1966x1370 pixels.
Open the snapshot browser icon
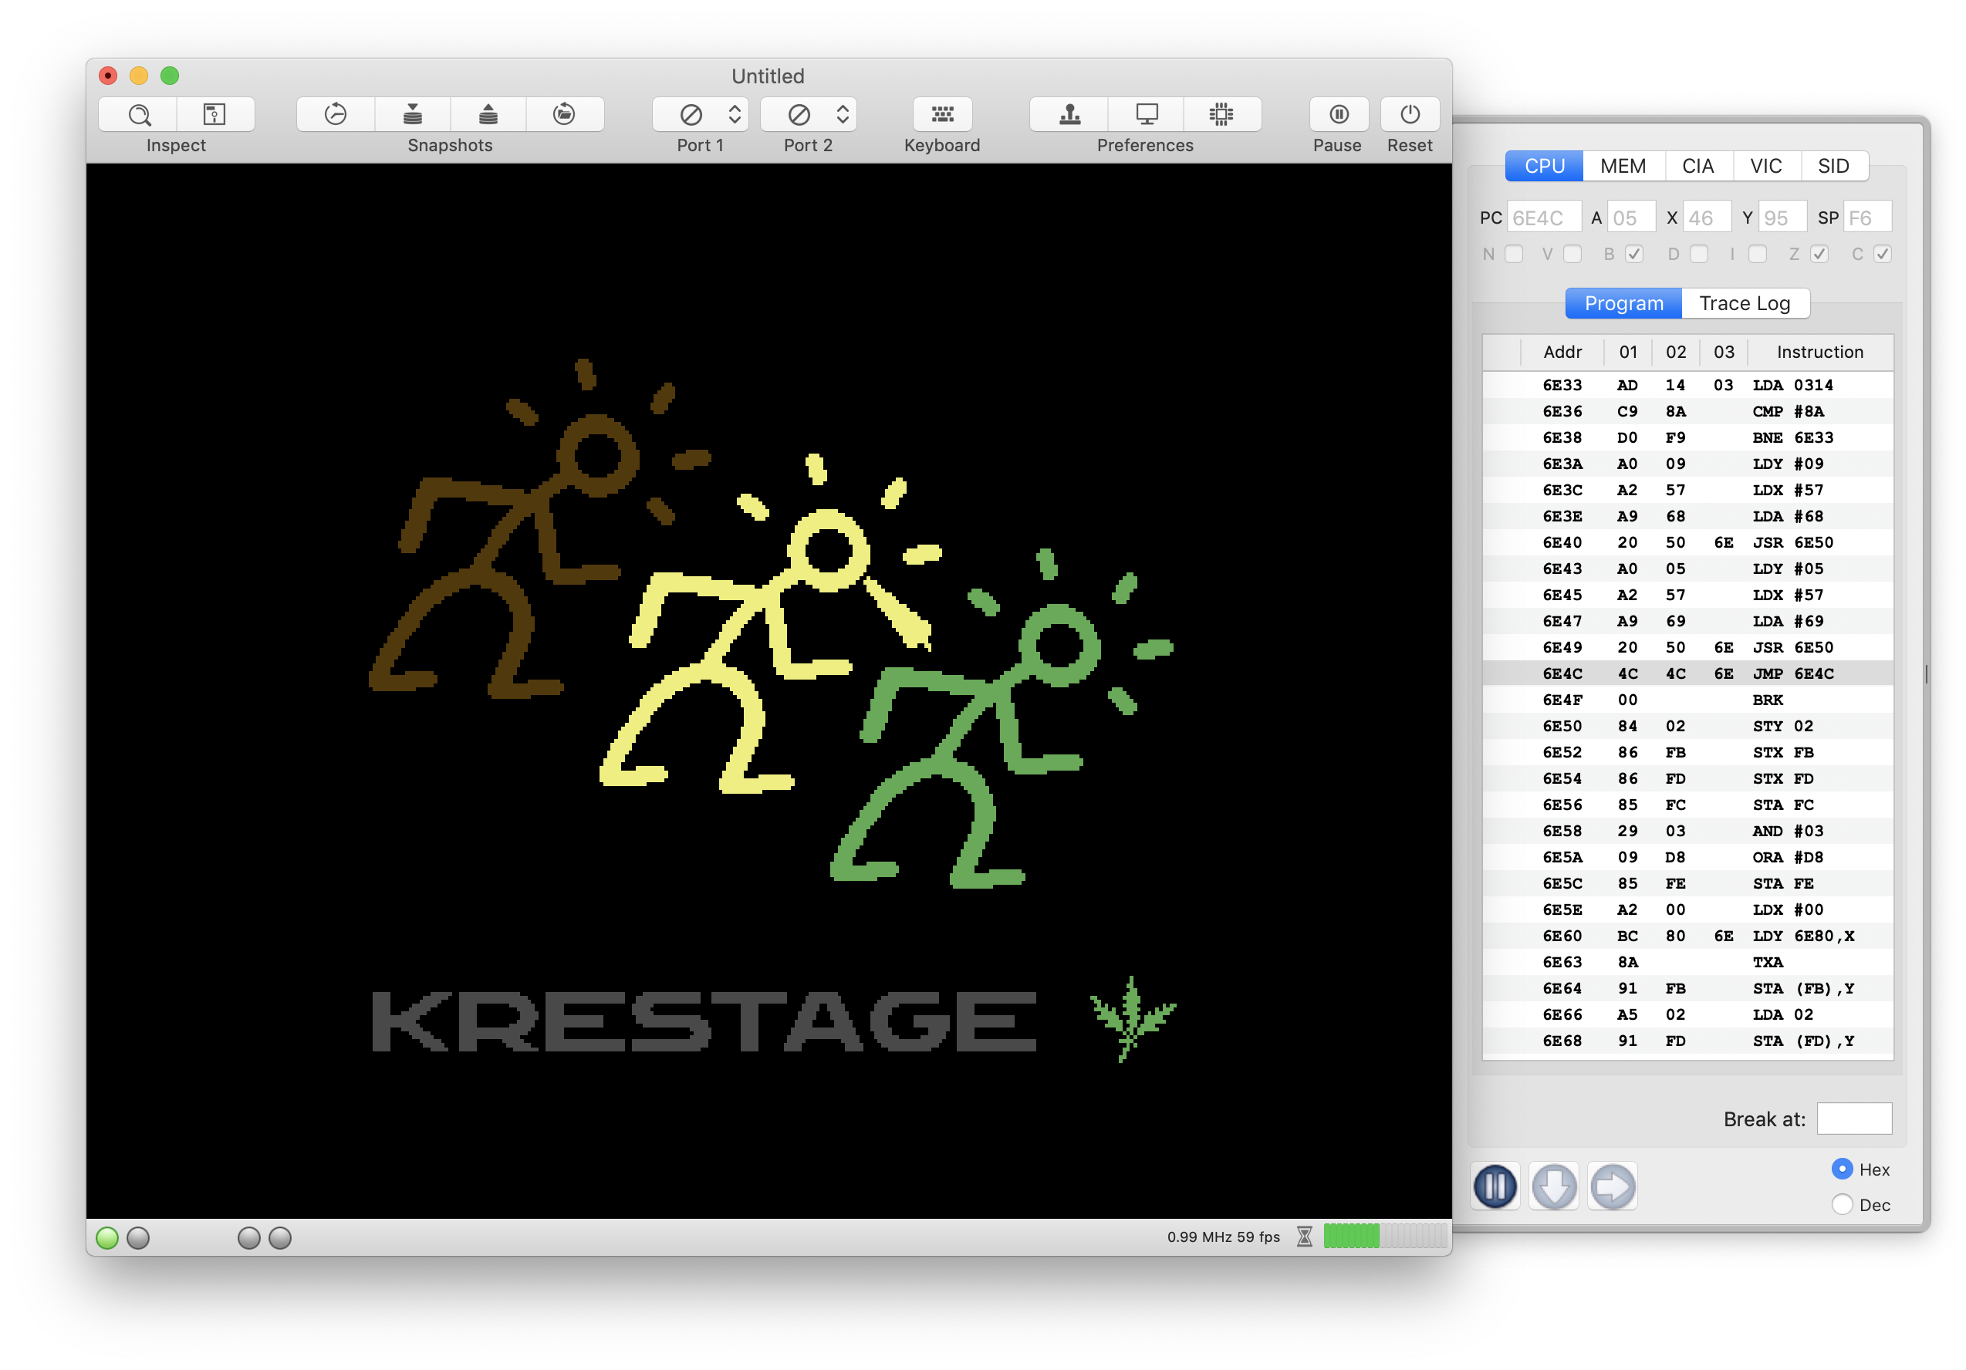564,114
